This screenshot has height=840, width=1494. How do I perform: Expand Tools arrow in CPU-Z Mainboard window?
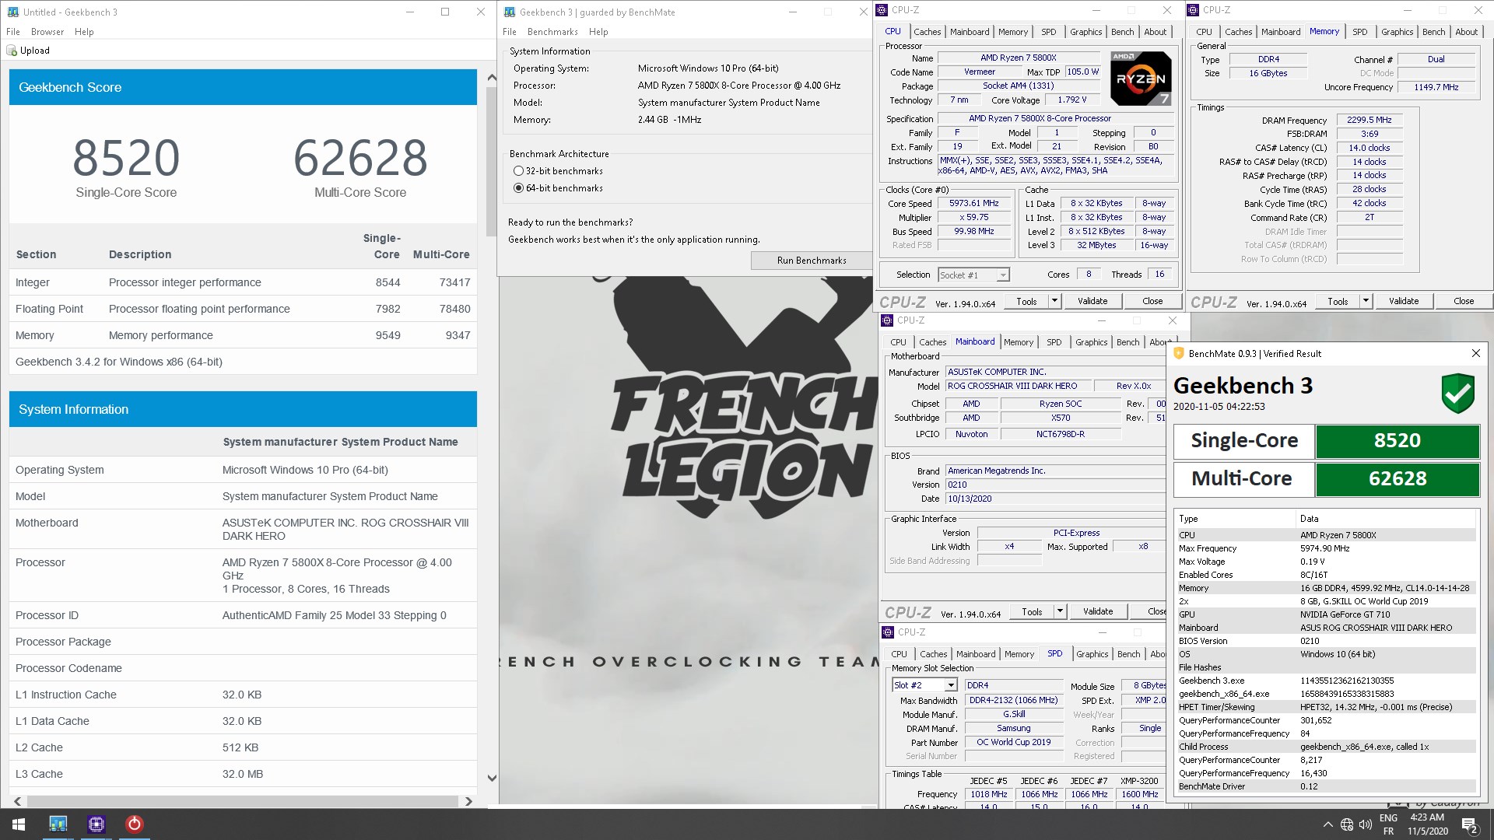pyautogui.click(x=1060, y=611)
